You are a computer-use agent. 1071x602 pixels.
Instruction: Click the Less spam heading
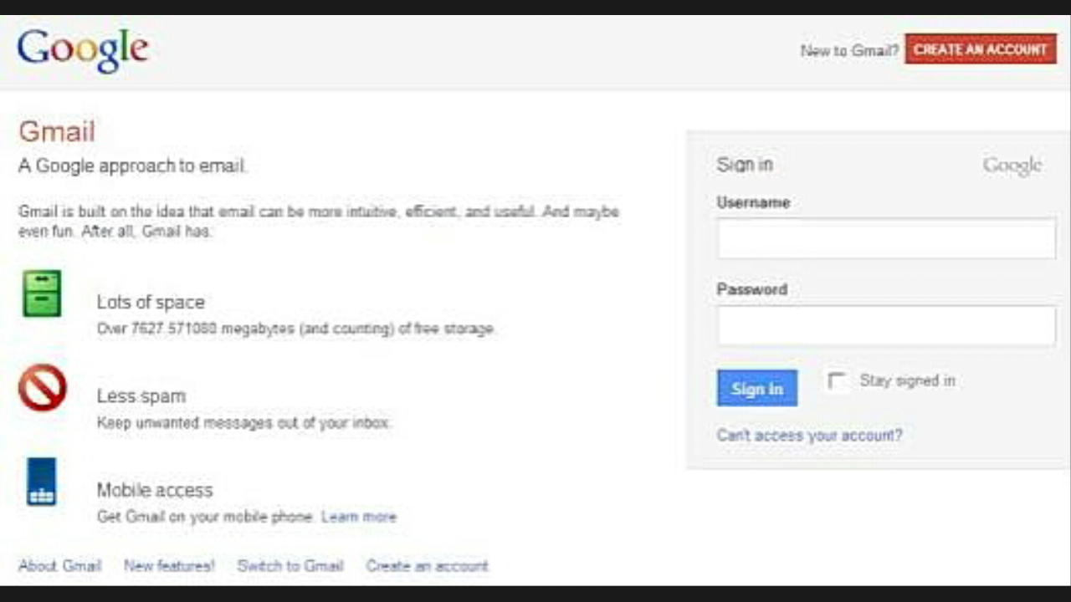coord(141,395)
